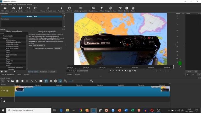Click the timeline cut scissors icon
201x113 pixels.
tap(8, 81)
